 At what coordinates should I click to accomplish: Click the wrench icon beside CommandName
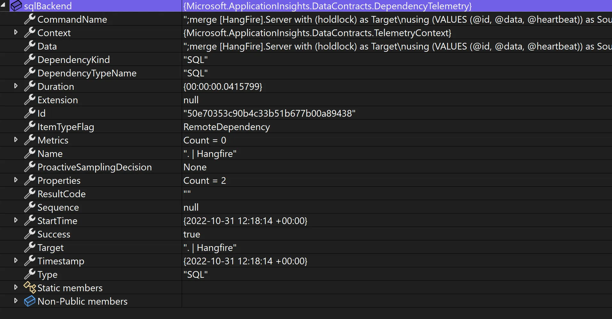pyautogui.click(x=30, y=19)
